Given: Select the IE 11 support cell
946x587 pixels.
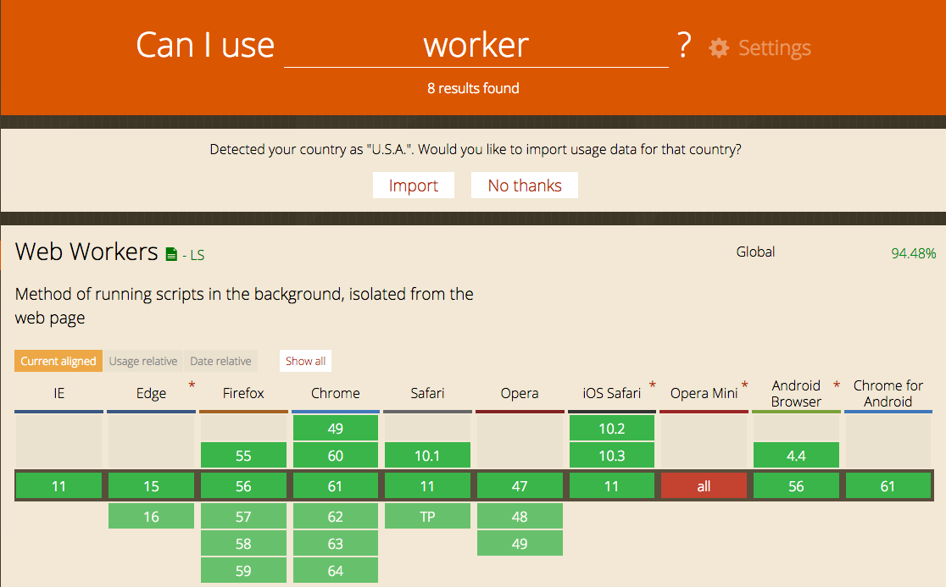Looking at the screenshot, I should point(58,485).
